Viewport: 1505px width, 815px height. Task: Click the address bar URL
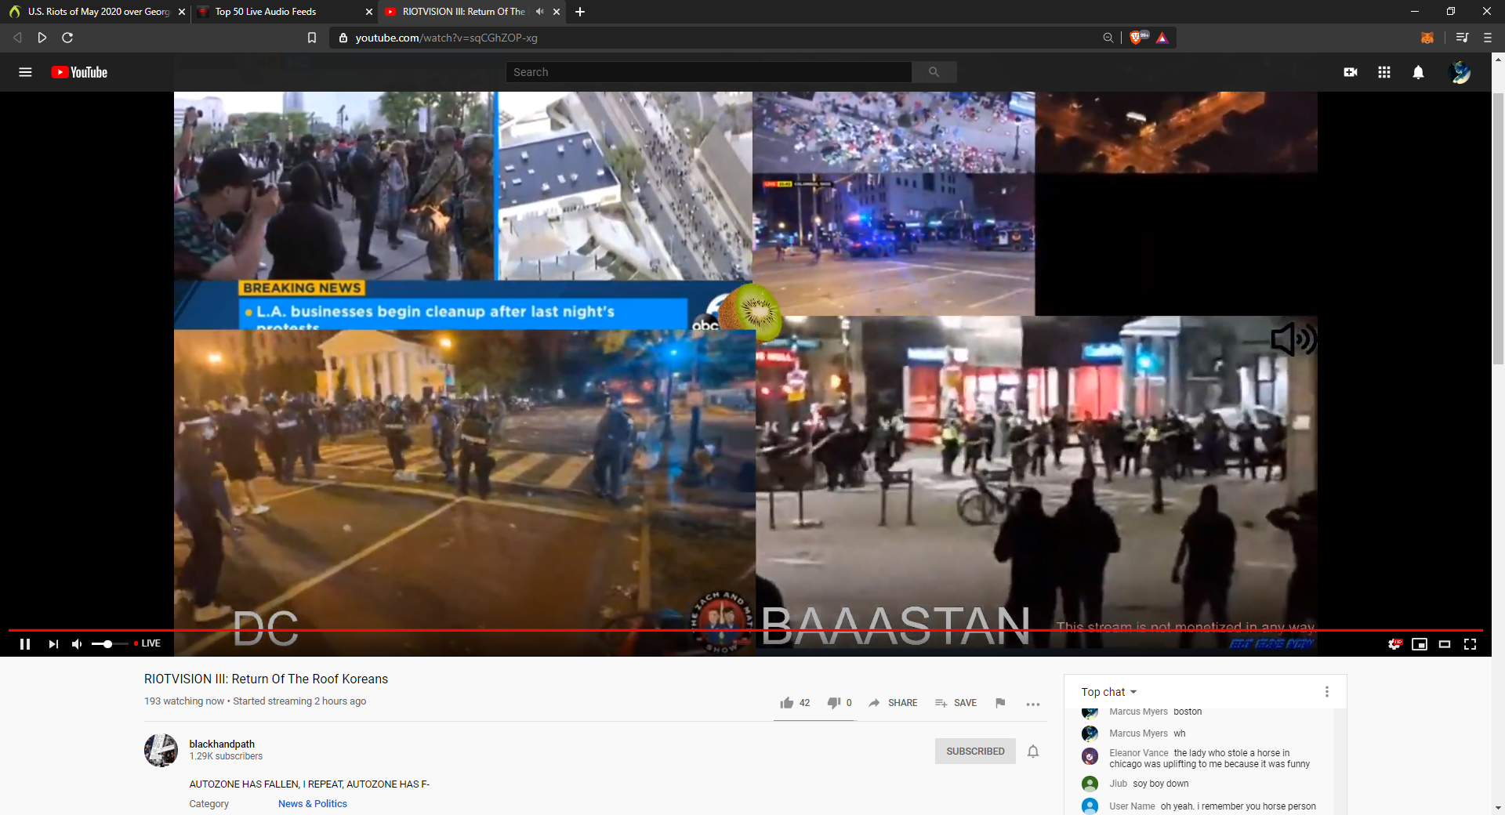click(x=446, y=38)
